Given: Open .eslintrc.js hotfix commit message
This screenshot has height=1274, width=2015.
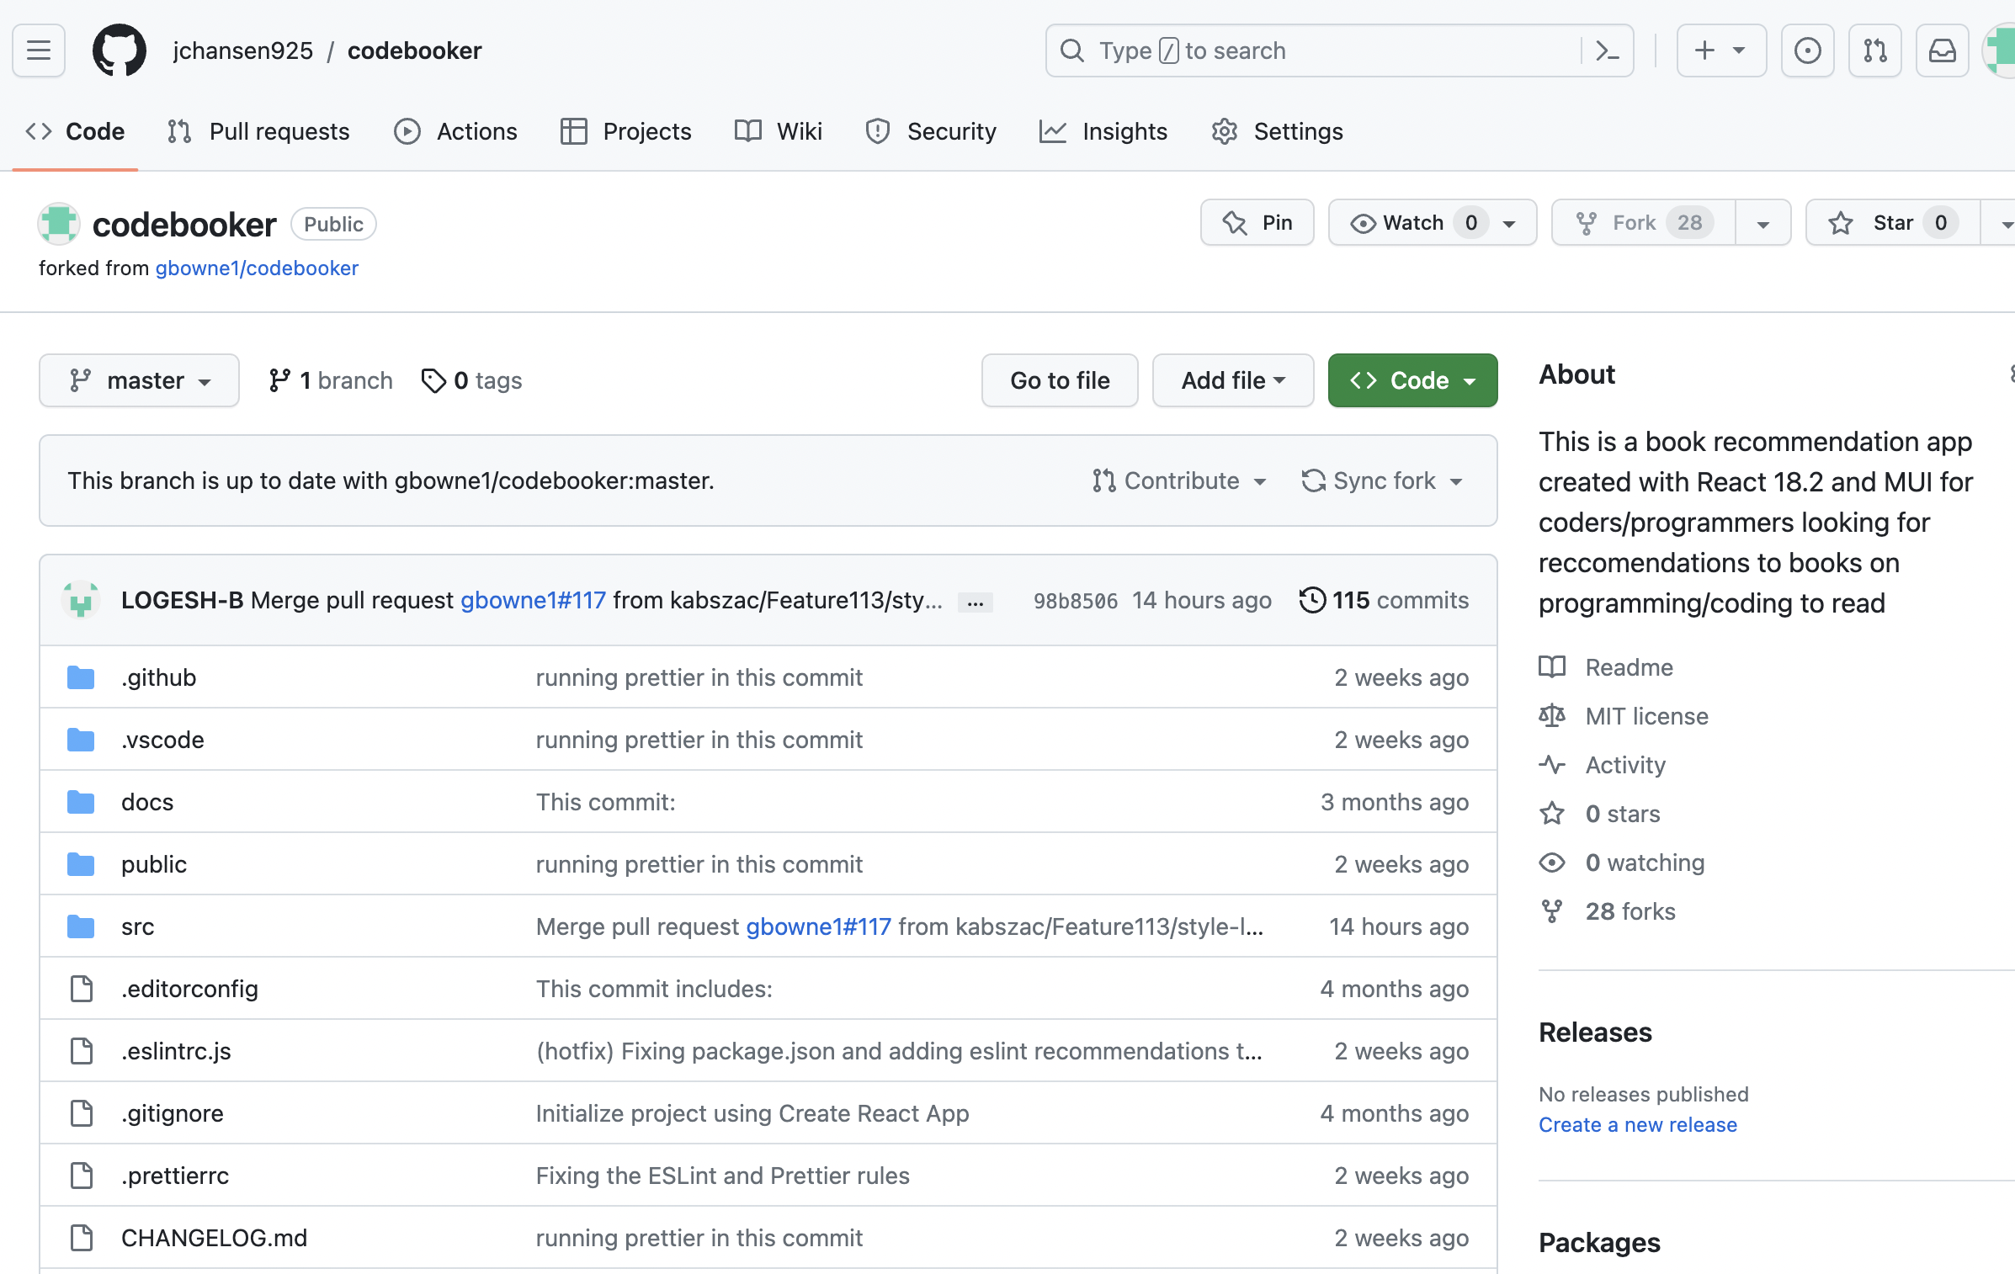Looking at the screenshot, I should click(x=899, y=1051).
